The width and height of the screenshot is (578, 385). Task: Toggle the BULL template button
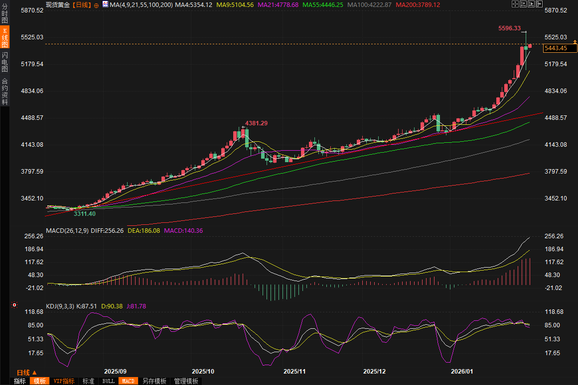tap(108, 381)
